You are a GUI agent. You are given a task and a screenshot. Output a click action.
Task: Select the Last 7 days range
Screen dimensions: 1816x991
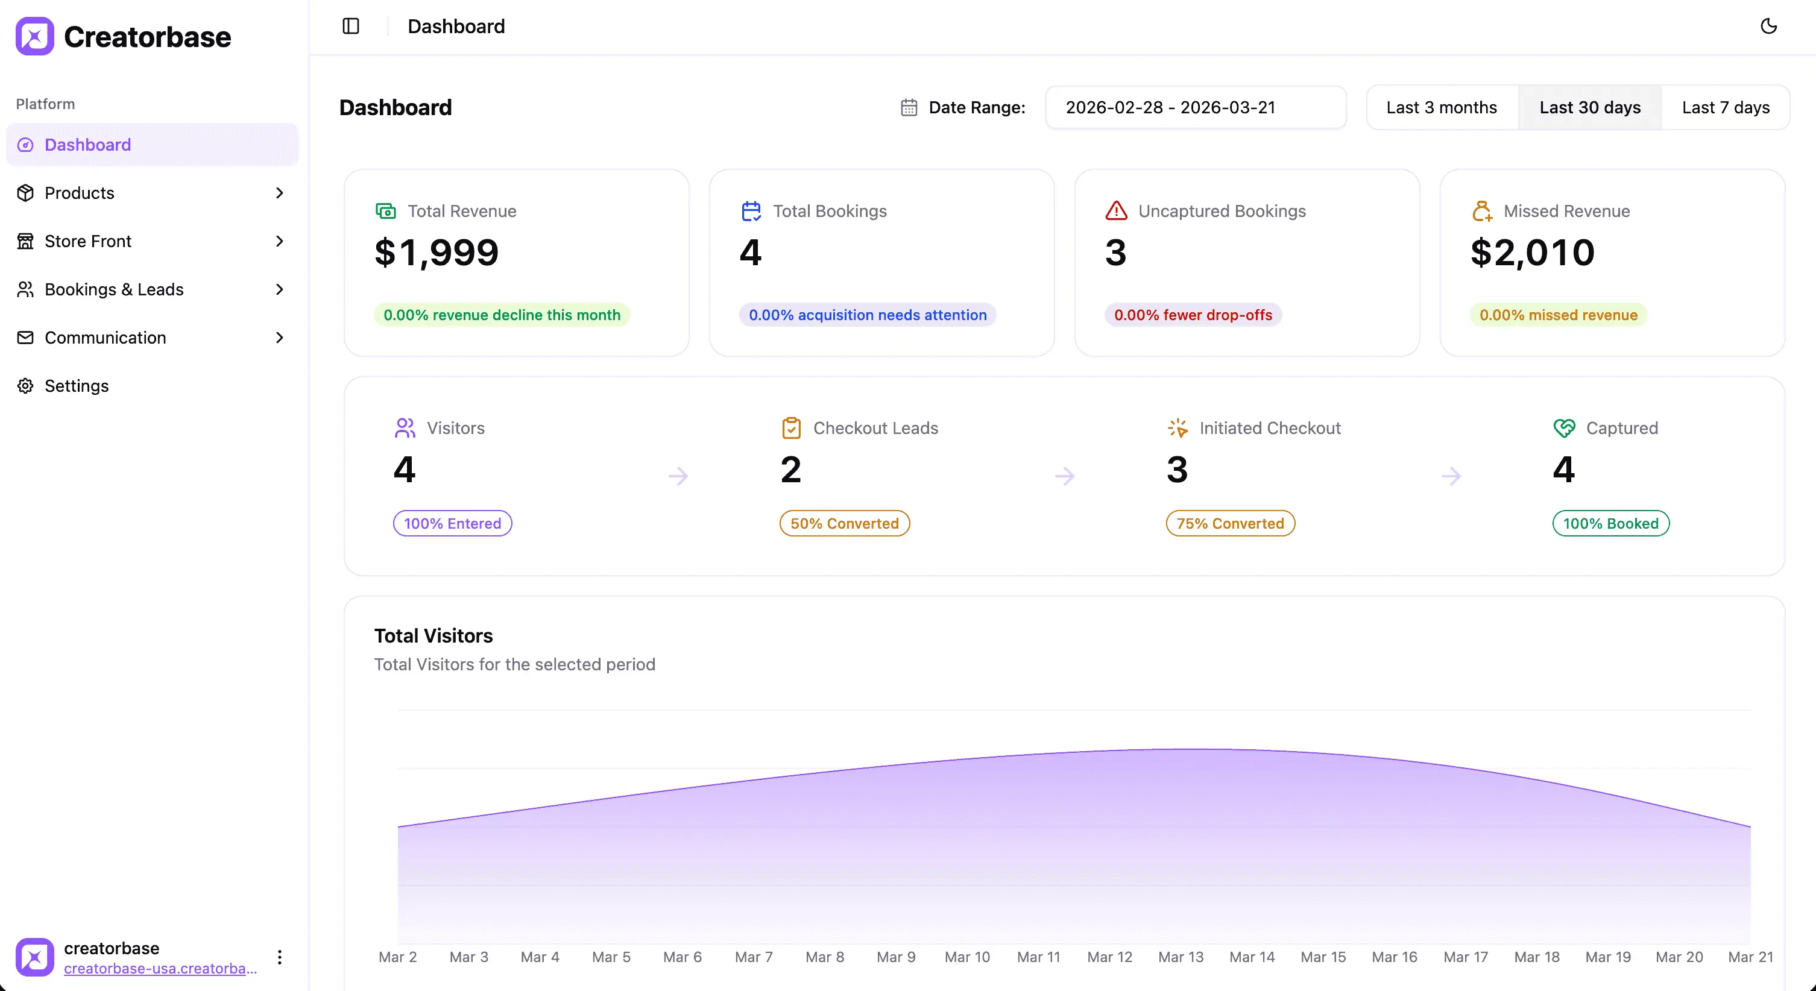click(1726, 107)
